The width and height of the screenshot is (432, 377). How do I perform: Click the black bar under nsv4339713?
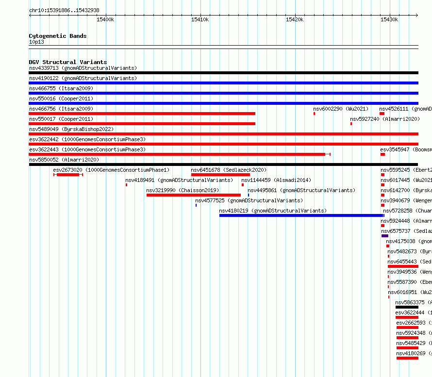(223, 73)
